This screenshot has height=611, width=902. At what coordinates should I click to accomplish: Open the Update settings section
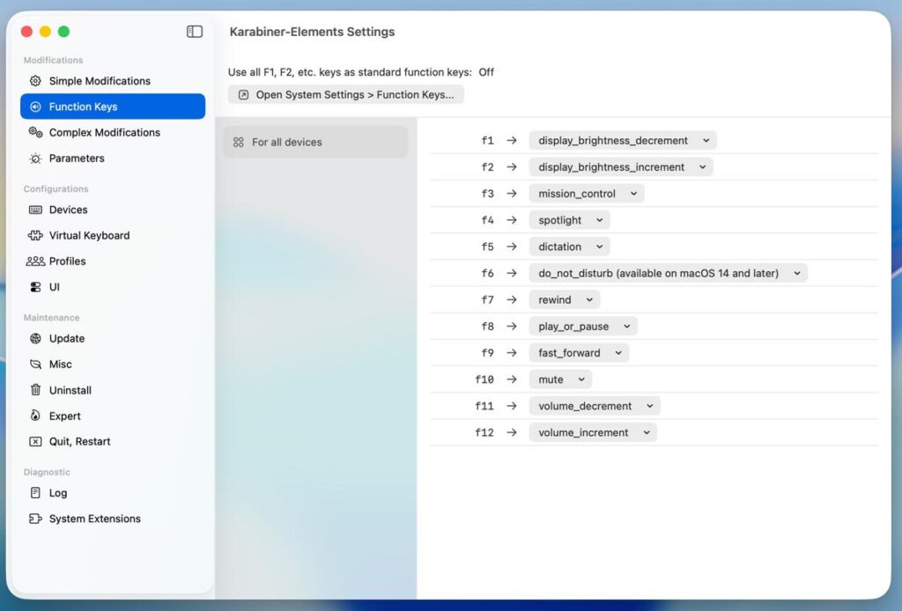(67, 339)
